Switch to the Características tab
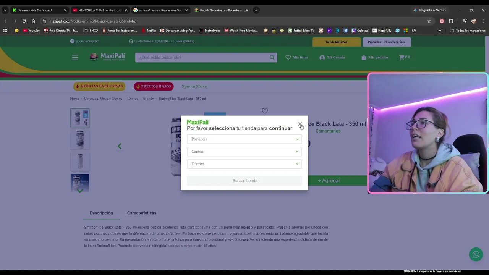The width and height of the screenshot is (489, 275). coord(142,213)
